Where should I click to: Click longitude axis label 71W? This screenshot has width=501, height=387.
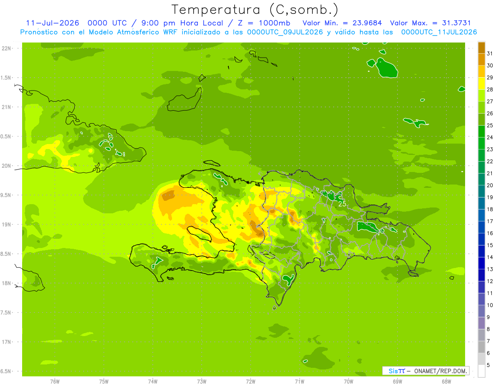coord(299,382)
